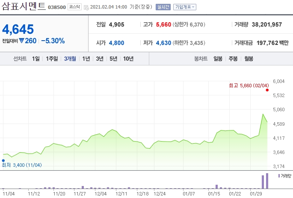Click the opening price 4,800
The width and height of the screenshot is (293, 198).
(x=117, y=43)
